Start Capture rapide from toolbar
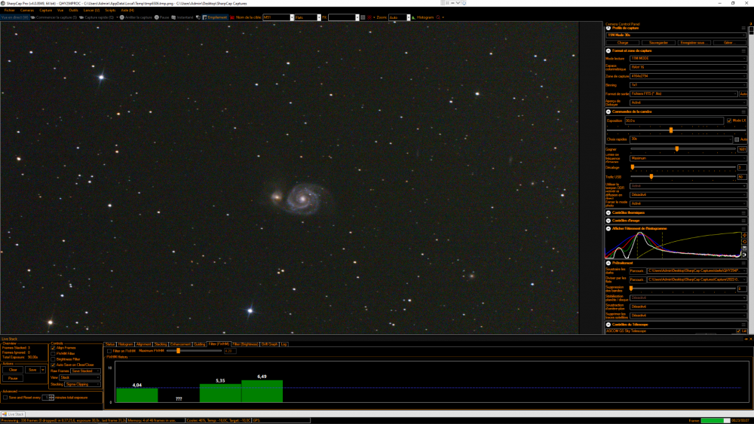The image size is (754, 424). click(97, 17)
